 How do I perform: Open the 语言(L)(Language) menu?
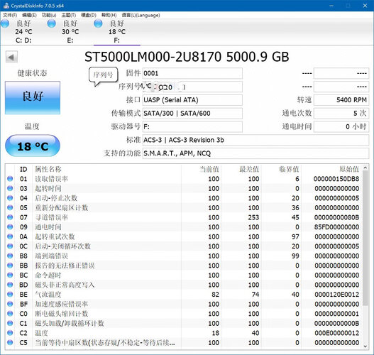(x=141, y=15)
